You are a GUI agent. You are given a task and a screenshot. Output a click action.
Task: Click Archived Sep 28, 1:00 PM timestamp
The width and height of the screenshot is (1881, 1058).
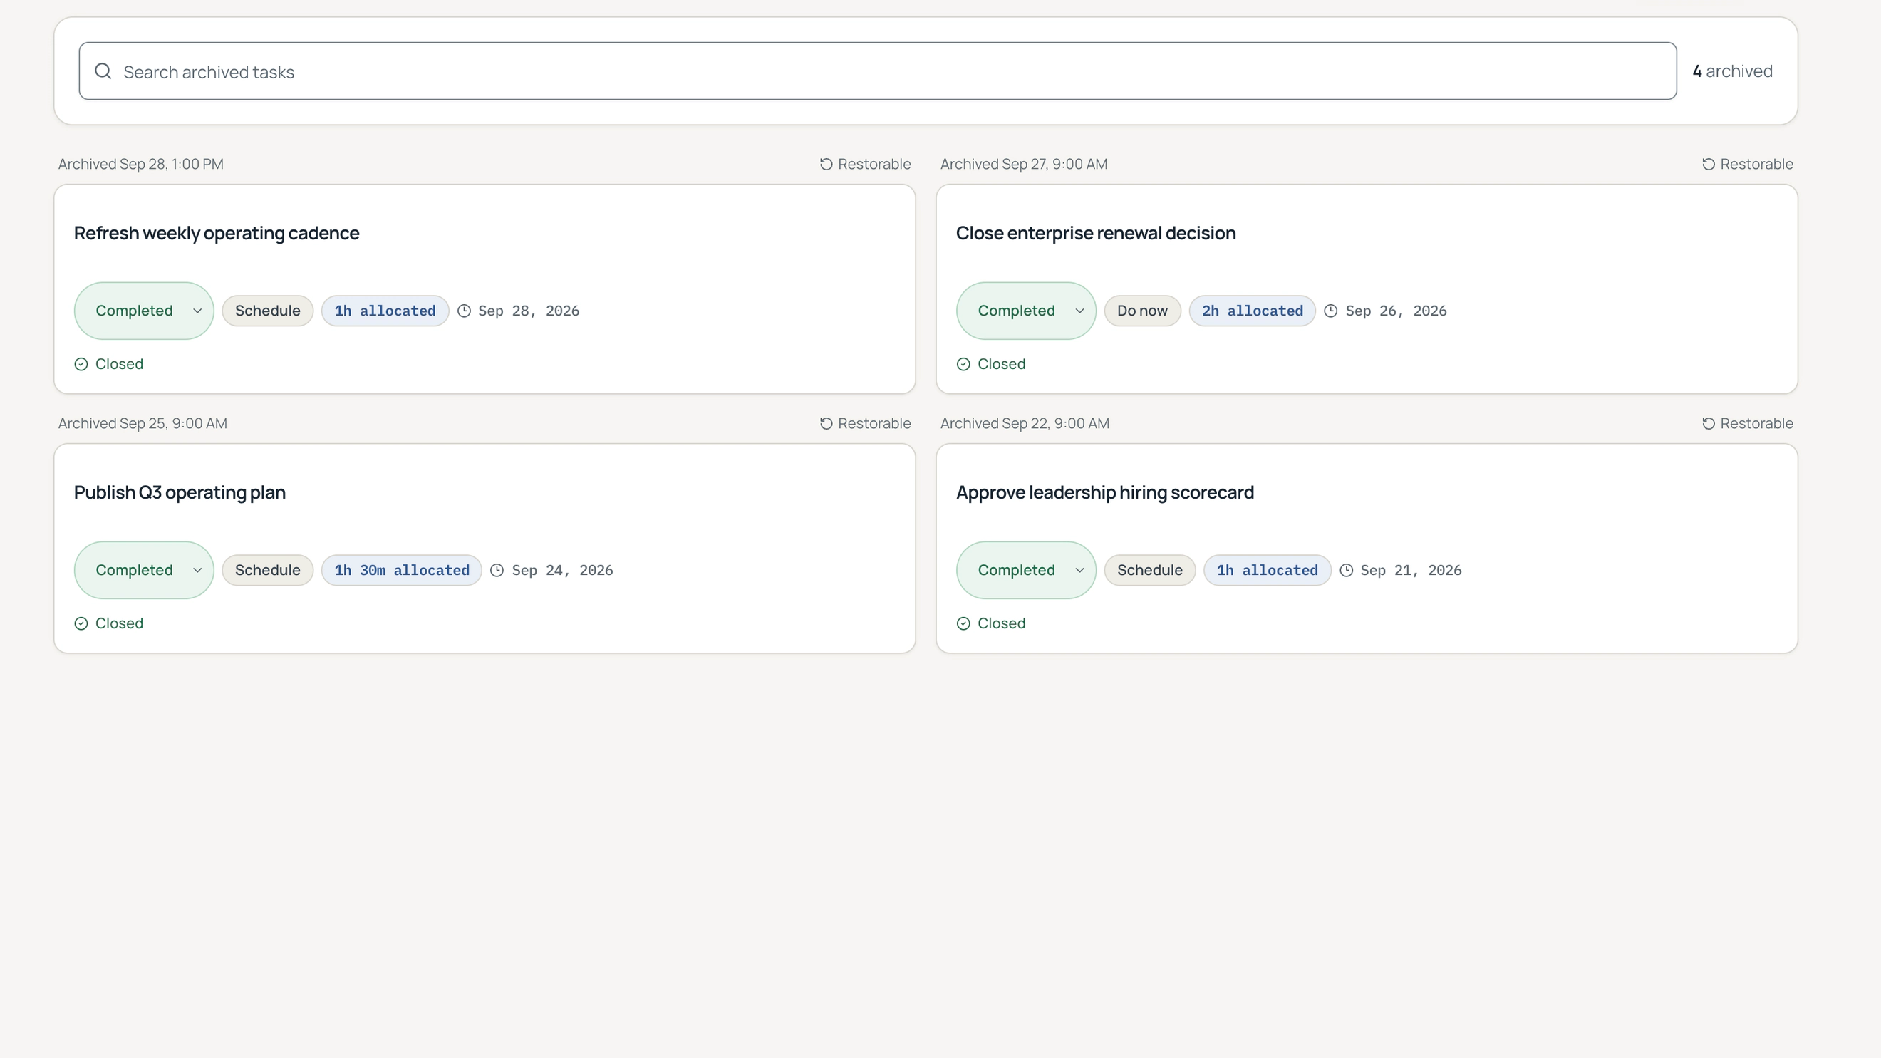(141, 165)
